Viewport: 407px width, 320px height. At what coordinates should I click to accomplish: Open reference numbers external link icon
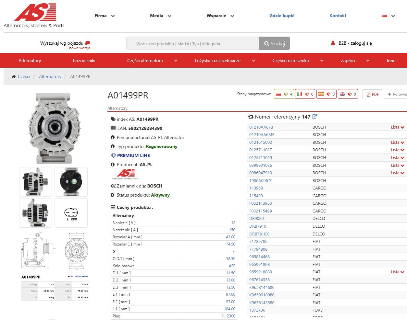pyautogui.click(x=314, y=117)
